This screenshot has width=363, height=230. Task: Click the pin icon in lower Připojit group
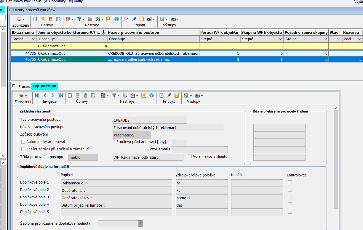tap(169, 95)
